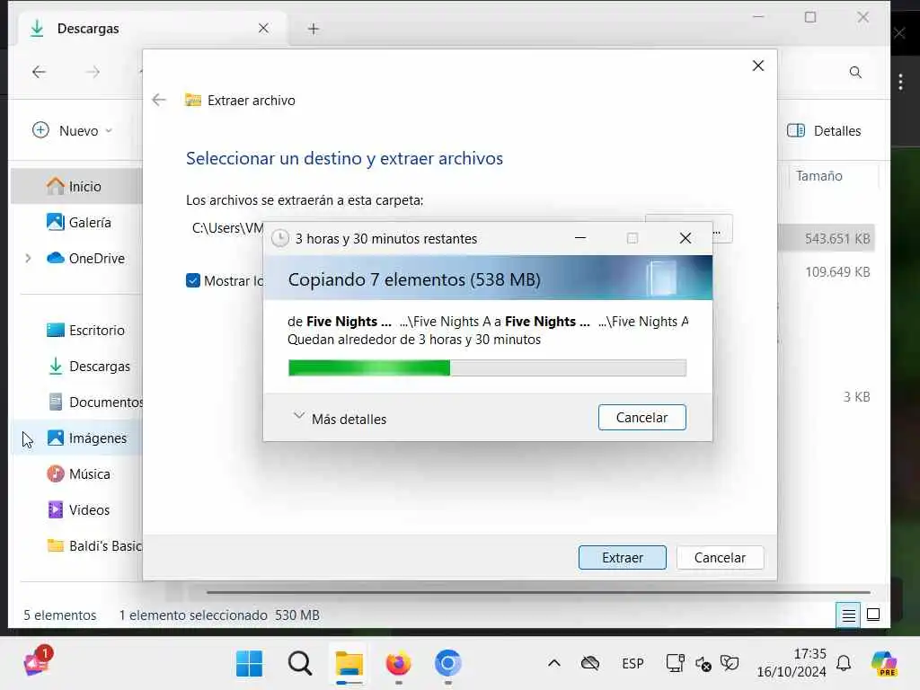The image size is (920, 690).
Task: Open the taskbar widget with badge 1
Action: coord(36,662)
